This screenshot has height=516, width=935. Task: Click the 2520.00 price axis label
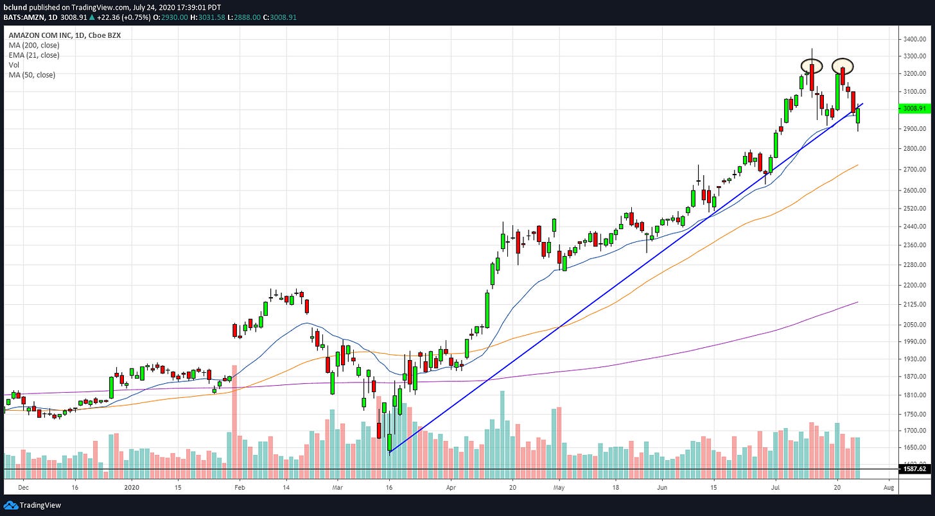[x=914, y=209]
